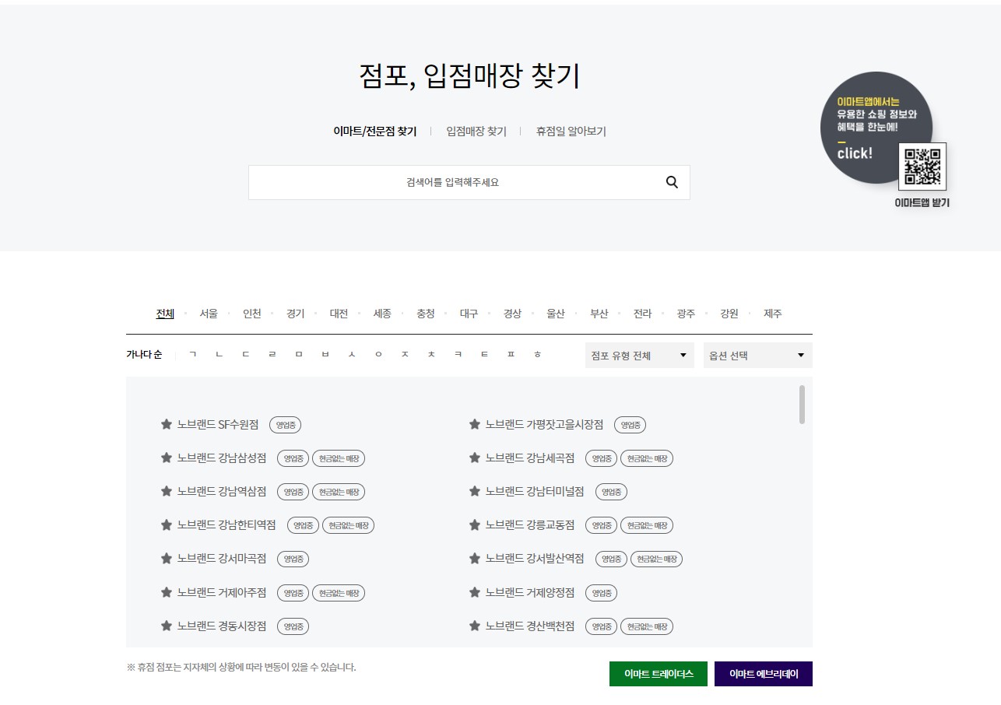The image size is (1001, 705).
Task: Open the 노브랜드 강릉교동점 store link
Action: [x=530, y=524]
